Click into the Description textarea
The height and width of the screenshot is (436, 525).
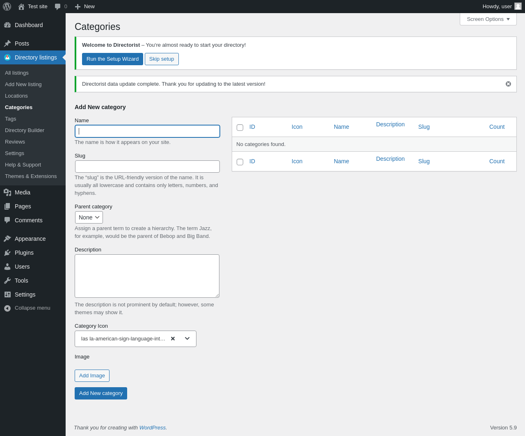[147, 276]
